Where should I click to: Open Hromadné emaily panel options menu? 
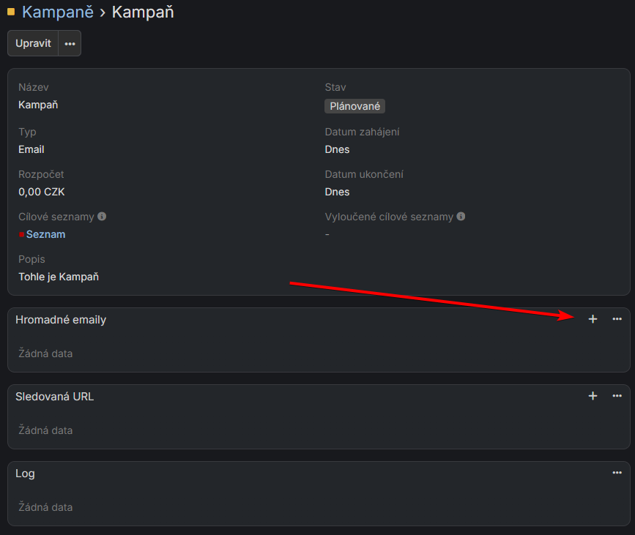617,319
